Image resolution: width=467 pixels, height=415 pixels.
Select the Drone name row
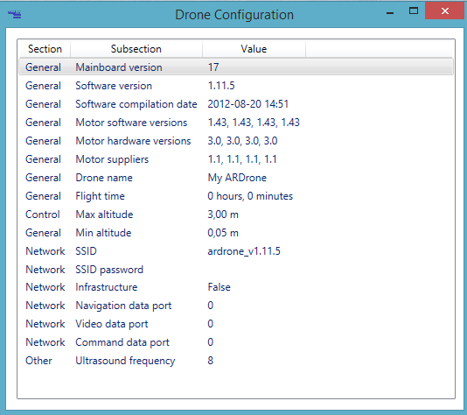tap(236, 178)
